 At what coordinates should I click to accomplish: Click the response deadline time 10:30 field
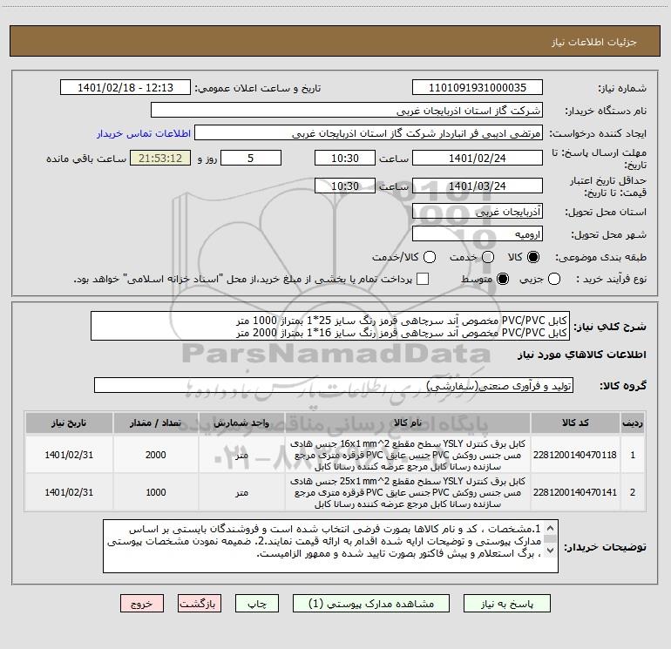[x=345, y=159]
